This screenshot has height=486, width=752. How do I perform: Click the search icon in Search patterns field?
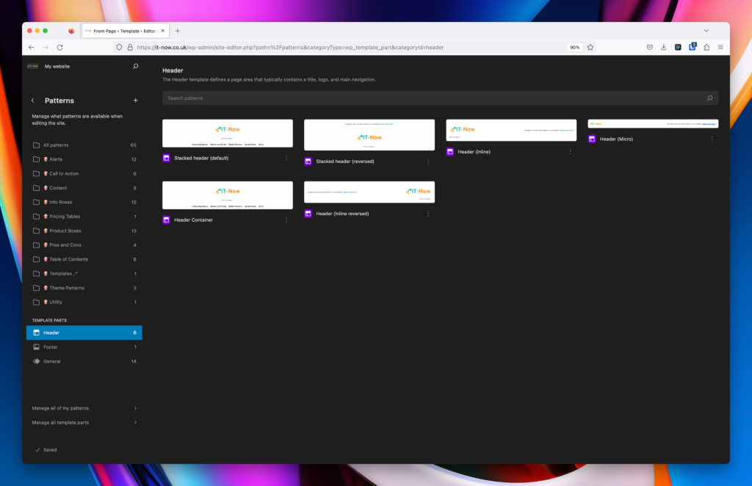pos(710,98)
